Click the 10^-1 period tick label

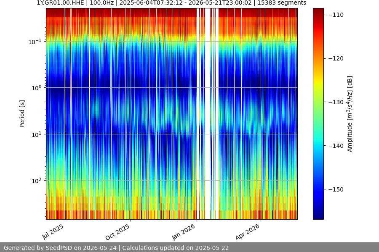tap(35, 42)
